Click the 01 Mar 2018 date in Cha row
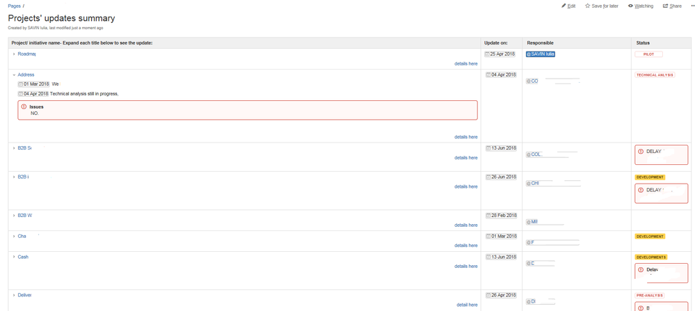Image resolution: width=695 pixels, height=311 pixels. pos(502,236)
